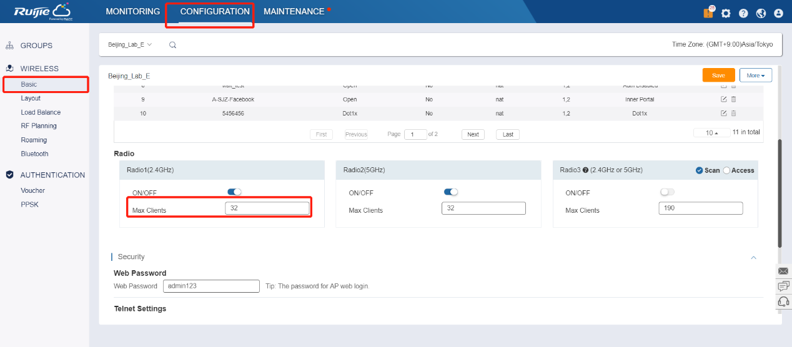Screen dimensions: 792x347
Task: Select RF Planning in the sidebar
Action: coord(39,125)
